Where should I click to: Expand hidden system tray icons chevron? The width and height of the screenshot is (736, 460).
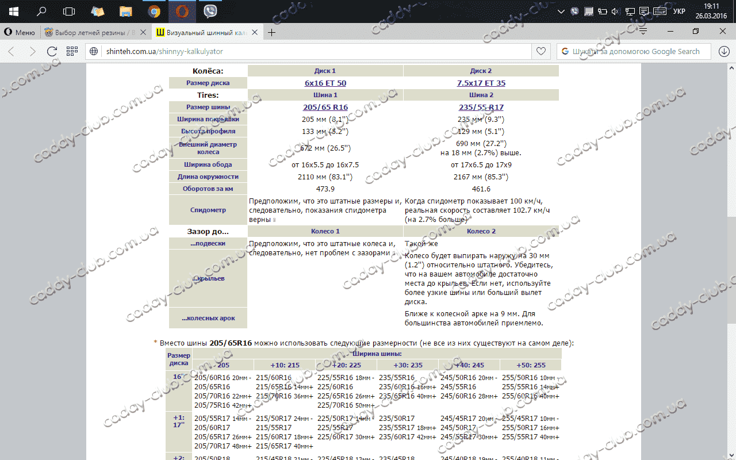[x=562, y=11]
